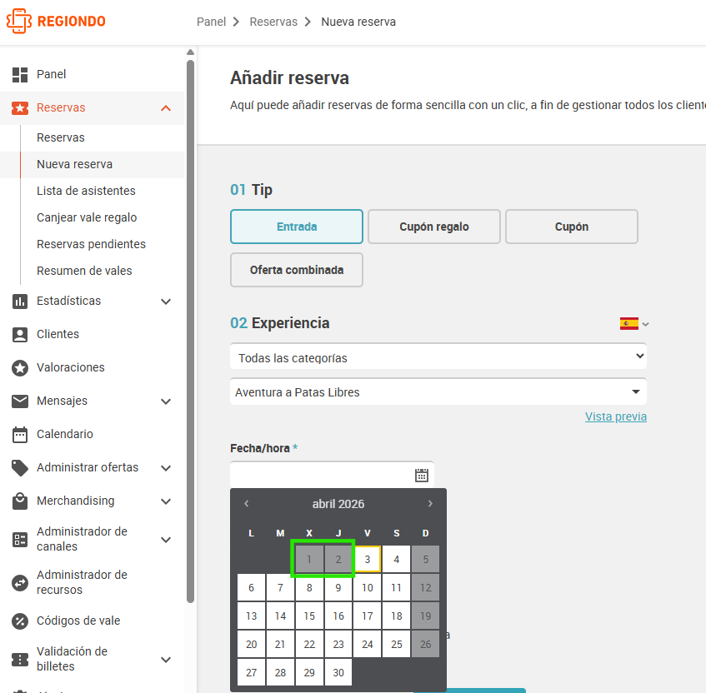Click the Códigos de vale percent icon
This screenshot has width=706, height=693.
tap(20, 621)
